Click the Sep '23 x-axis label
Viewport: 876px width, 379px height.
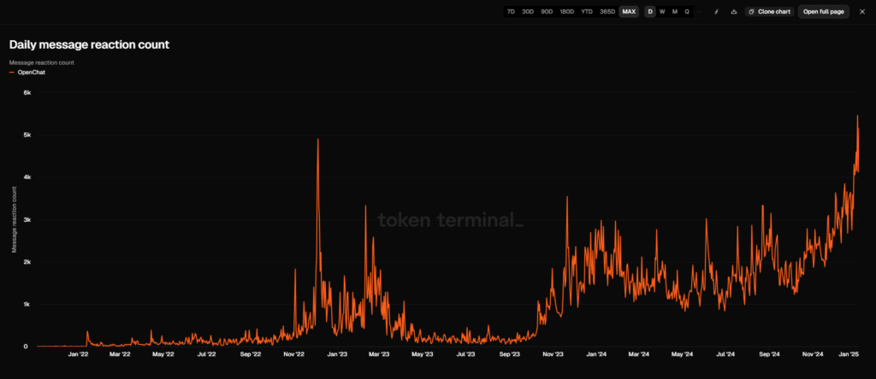[509, 354]
